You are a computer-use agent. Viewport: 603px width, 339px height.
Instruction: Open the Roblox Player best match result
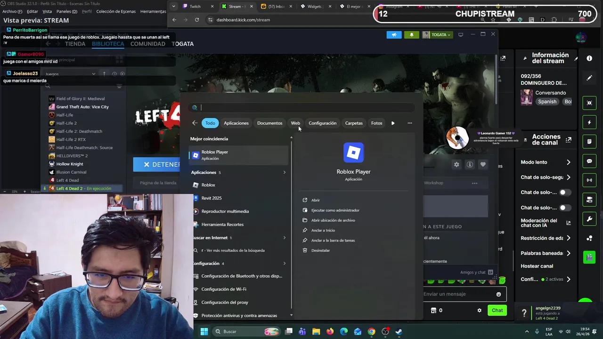238,155
